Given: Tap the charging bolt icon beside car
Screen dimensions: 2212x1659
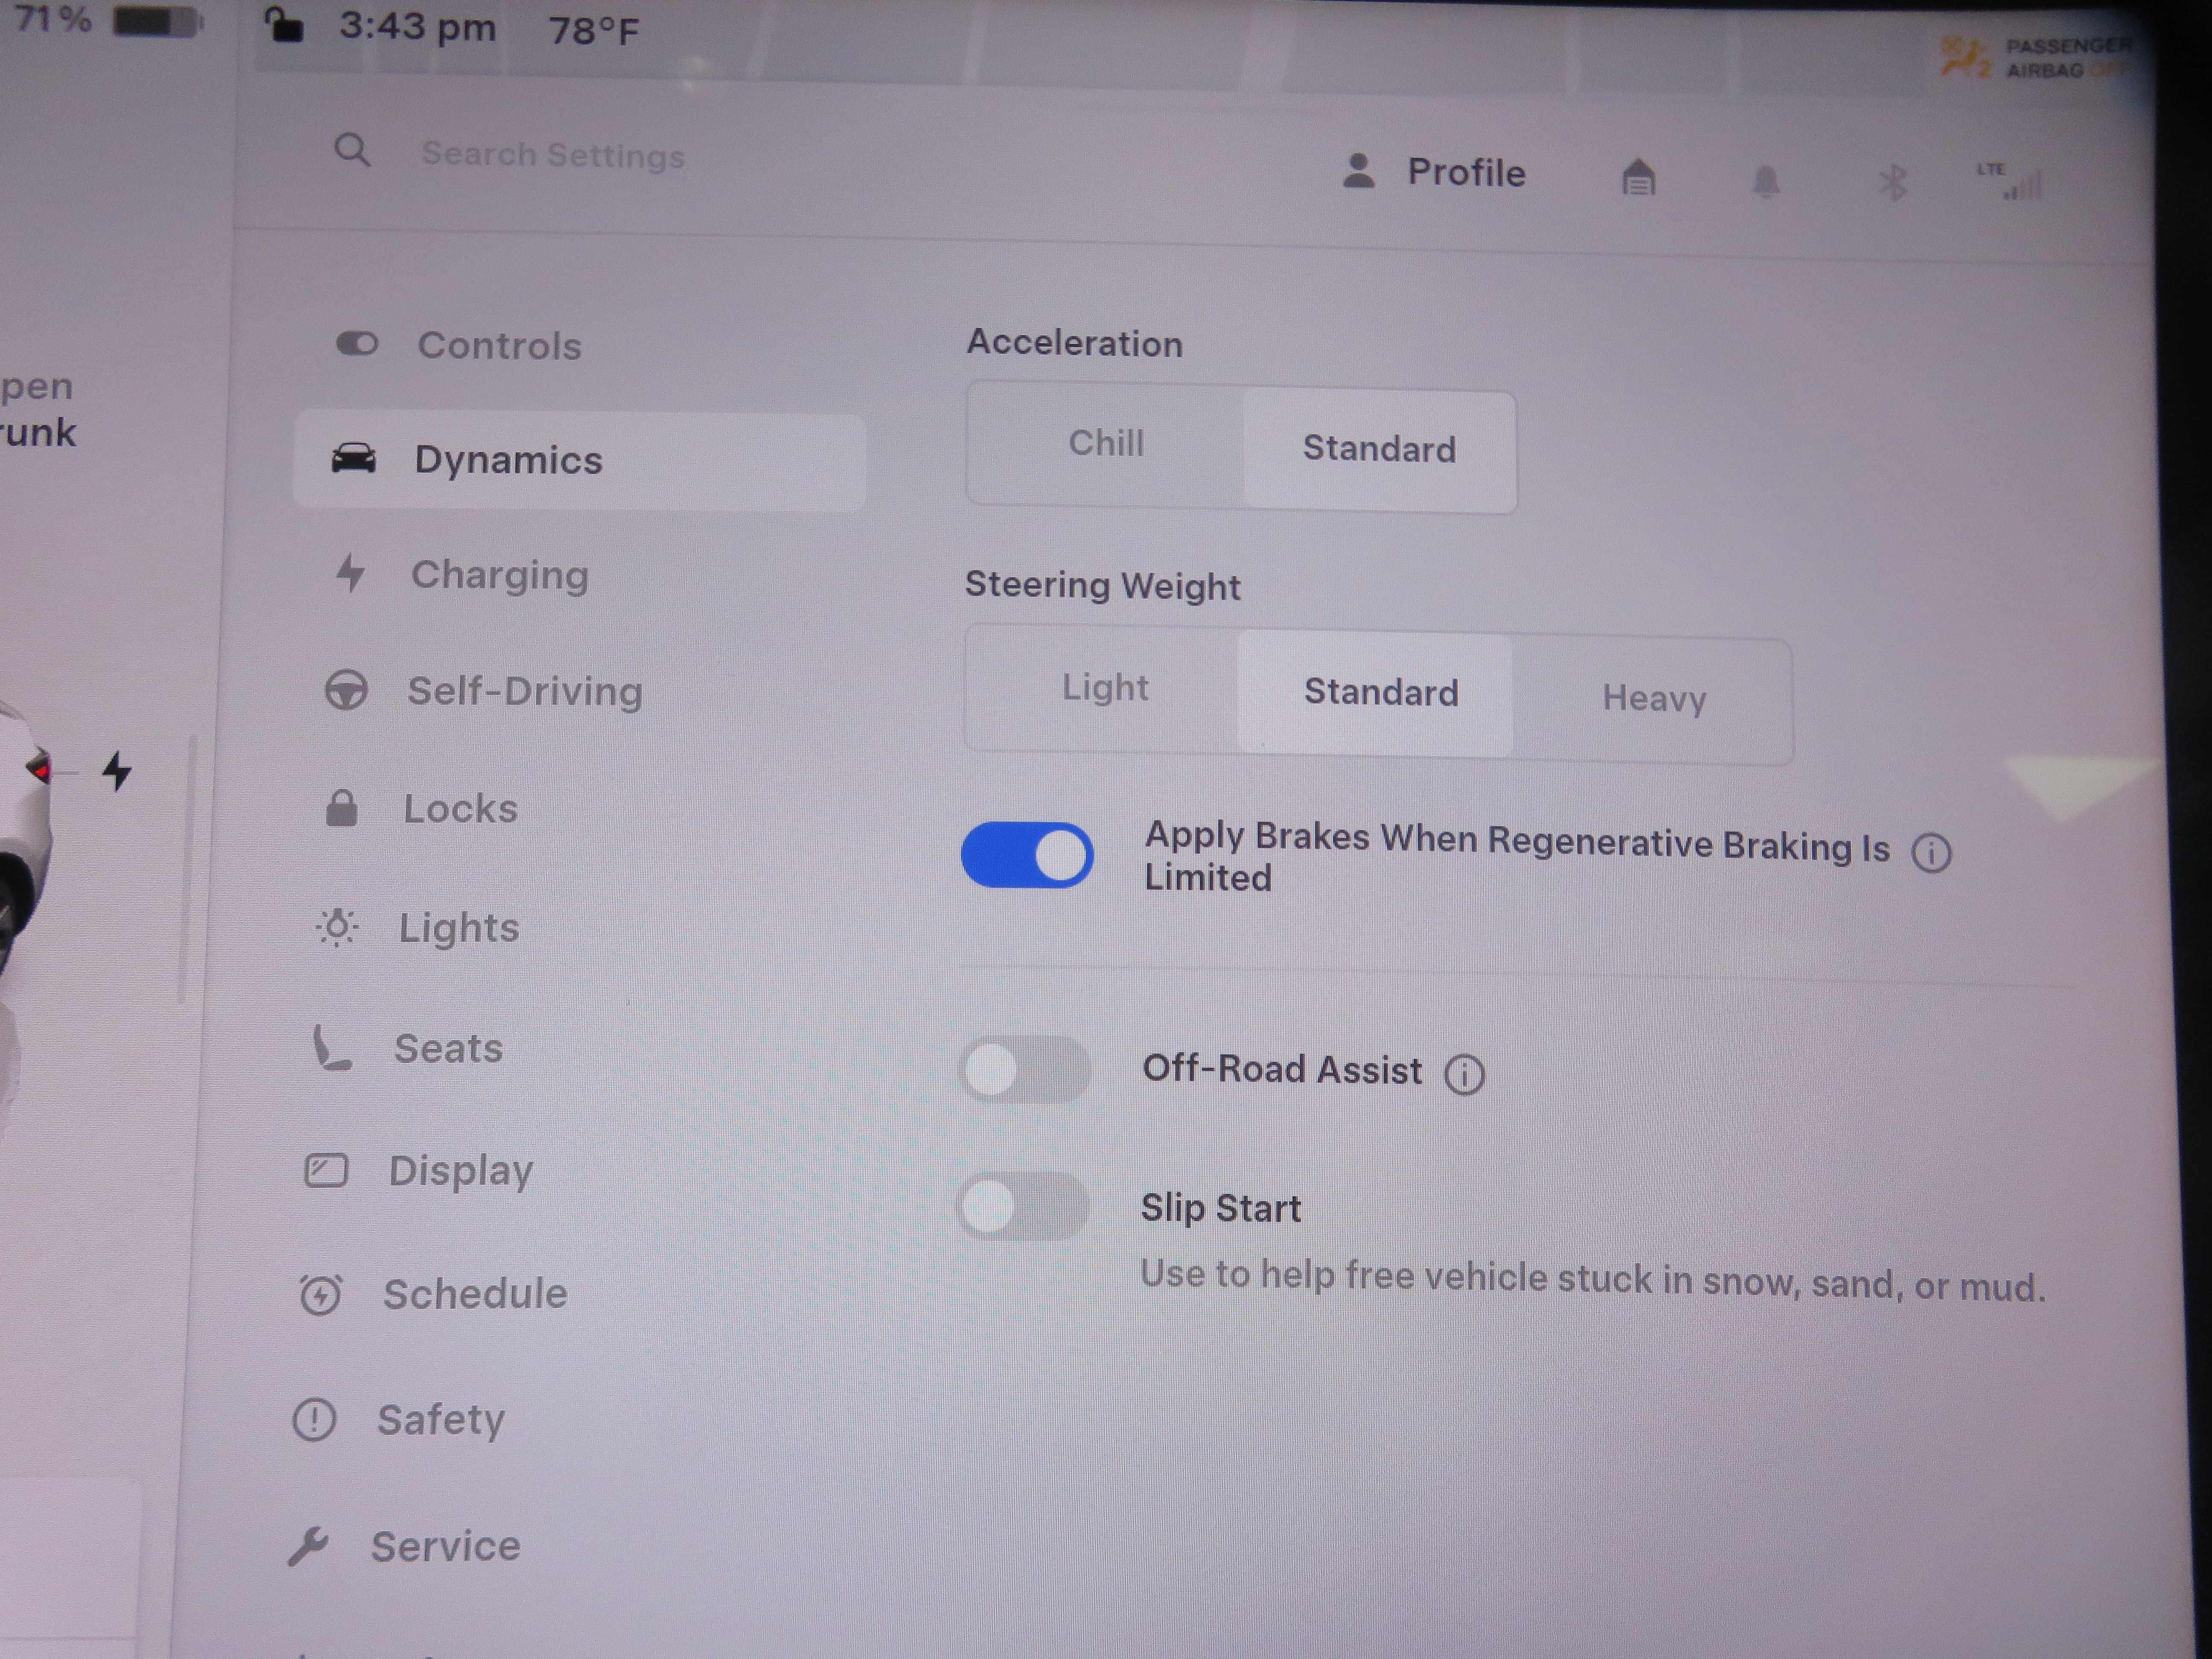Looking at the screenshot, I should pos(117,771).
